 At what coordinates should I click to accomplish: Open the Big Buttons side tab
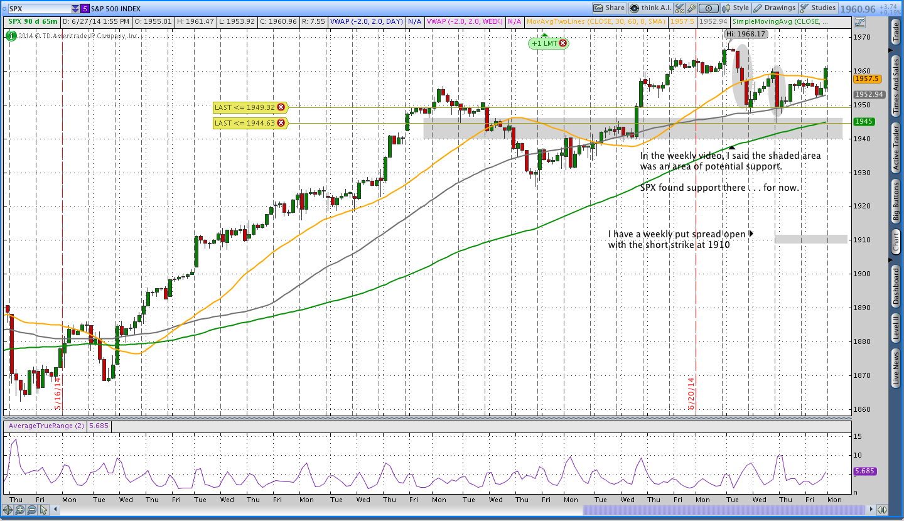tap(896, 201)
